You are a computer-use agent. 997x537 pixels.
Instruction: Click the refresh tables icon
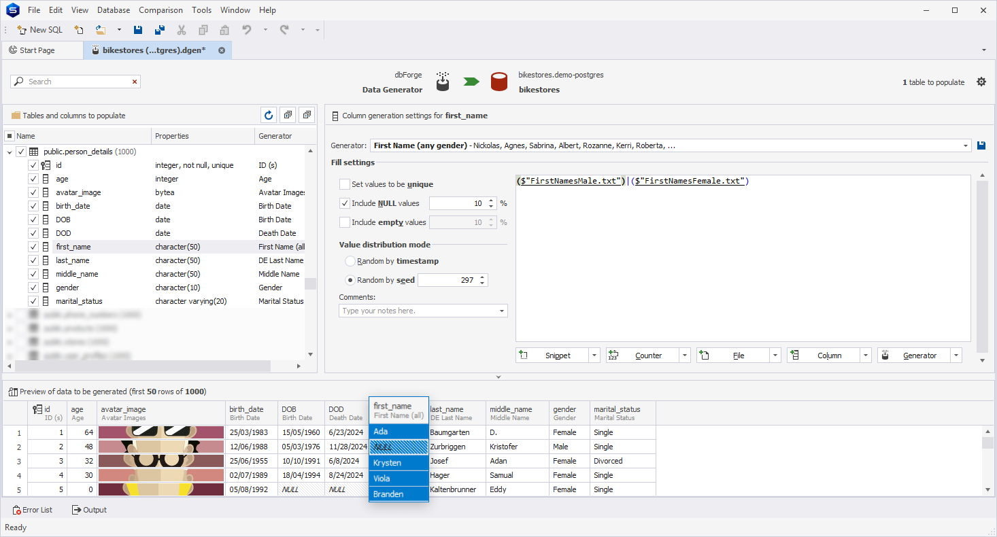(x=269, y=115)
